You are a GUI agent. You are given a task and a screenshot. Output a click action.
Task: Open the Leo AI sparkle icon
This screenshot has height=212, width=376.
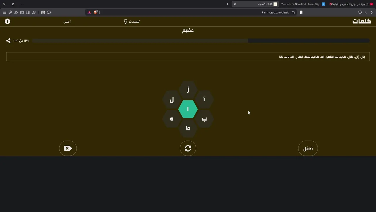point(16,12)
